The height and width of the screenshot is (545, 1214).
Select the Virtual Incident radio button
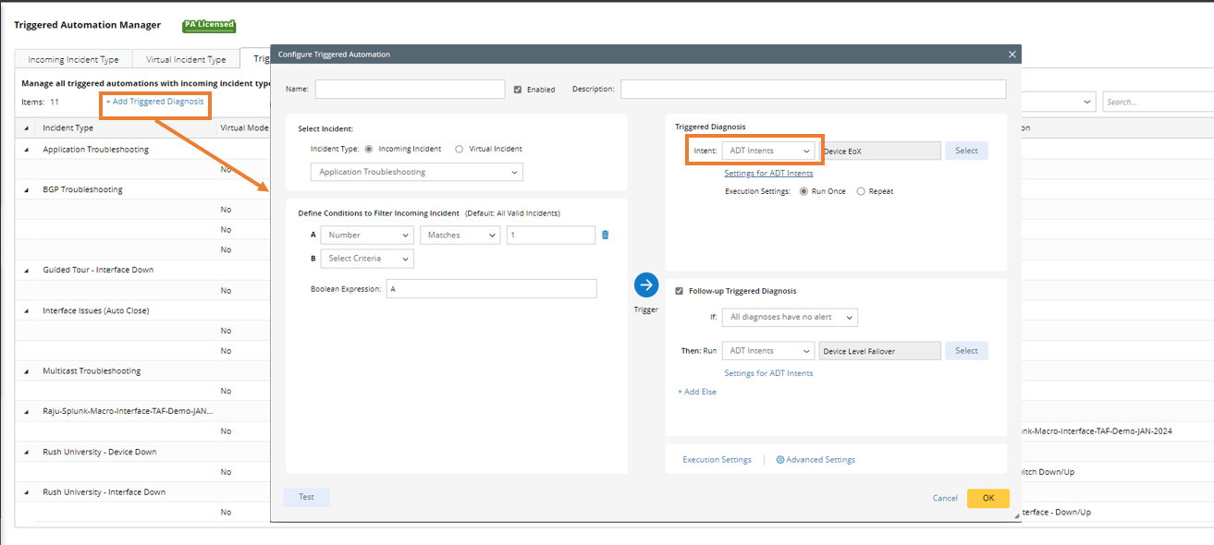[x=460, y=149]
